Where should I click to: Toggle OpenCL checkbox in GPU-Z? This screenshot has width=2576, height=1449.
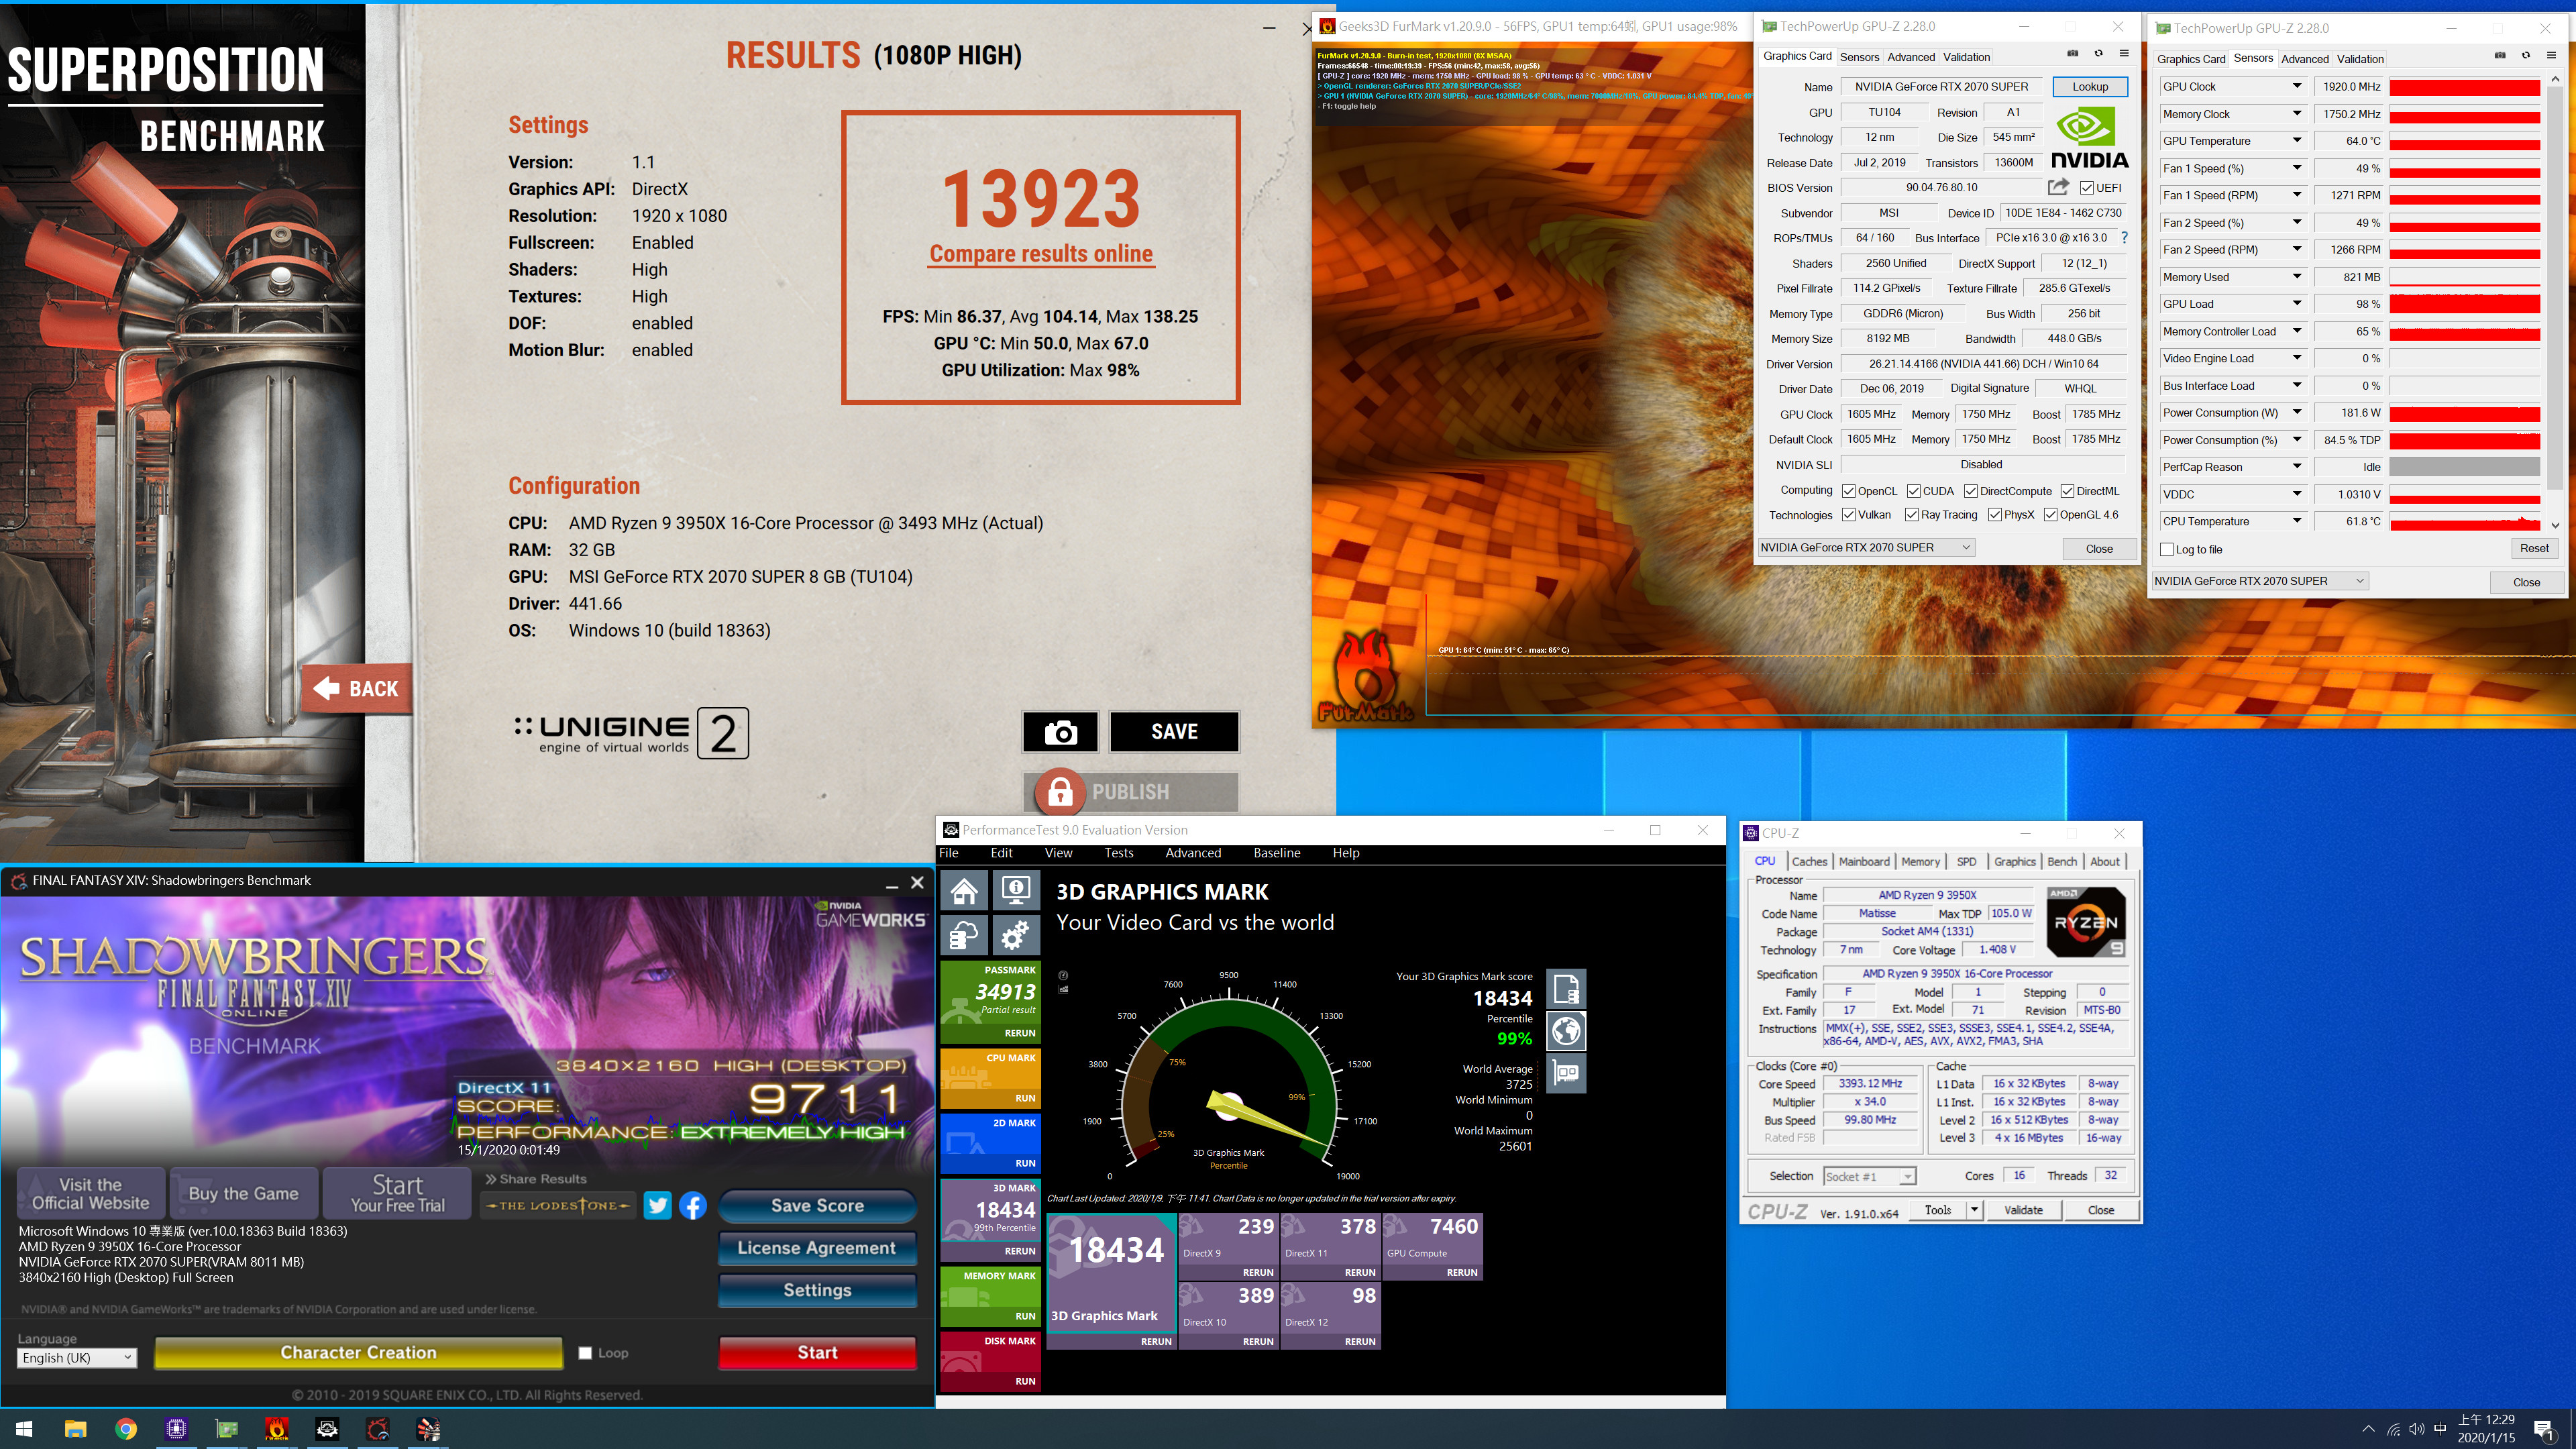[x=1849, y=491]
